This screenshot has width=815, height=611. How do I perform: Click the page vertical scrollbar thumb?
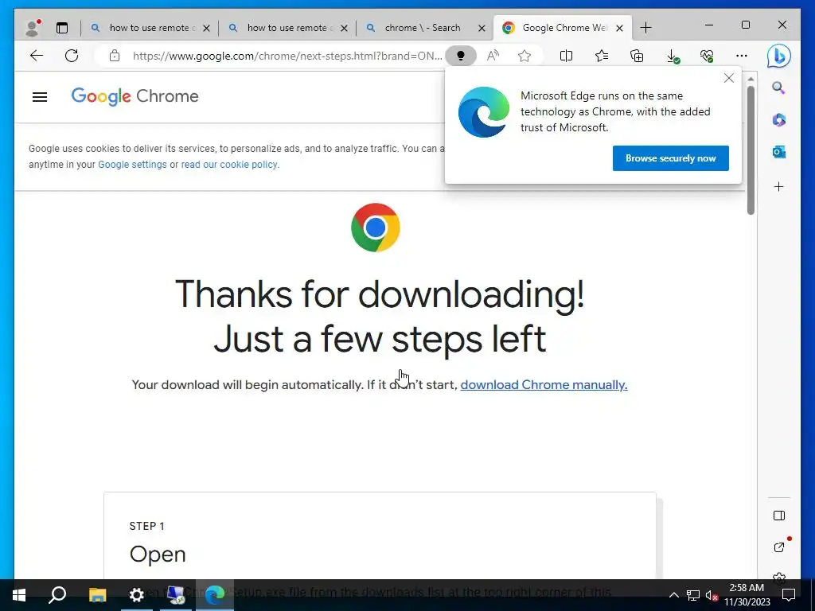[751, 150]
